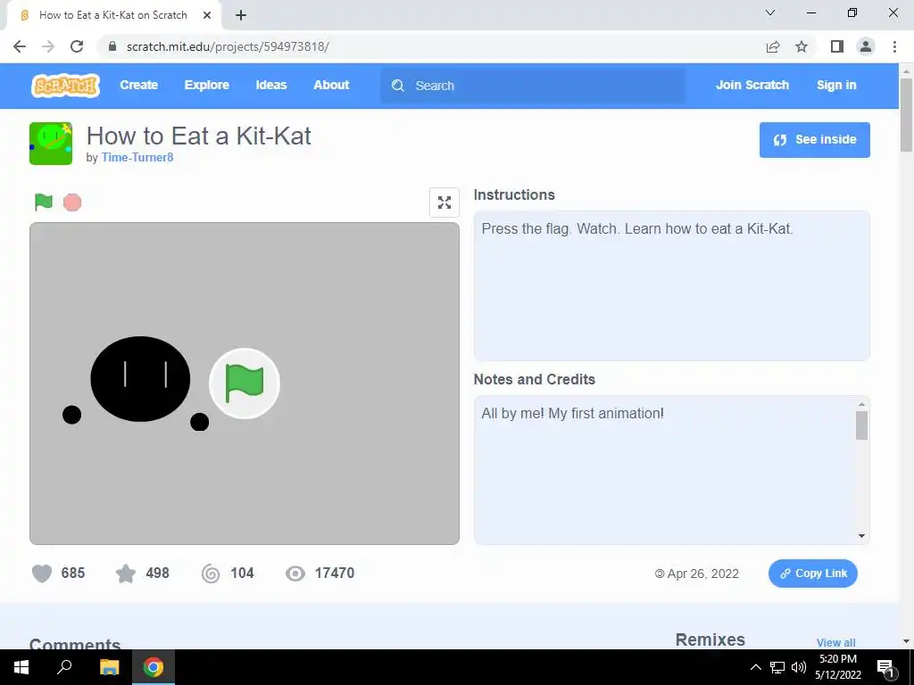Love this project via the heart icon
This screenshot has width=914, height=685.
click(42, 574)
